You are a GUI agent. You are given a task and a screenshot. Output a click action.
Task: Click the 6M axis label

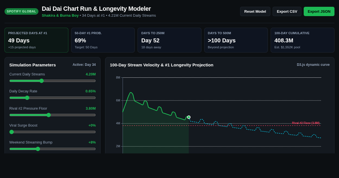coord(118,101)
